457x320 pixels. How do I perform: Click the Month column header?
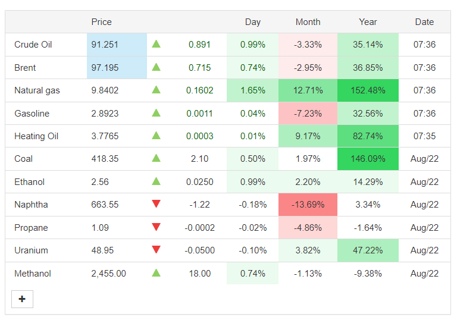tap(308, 22)
